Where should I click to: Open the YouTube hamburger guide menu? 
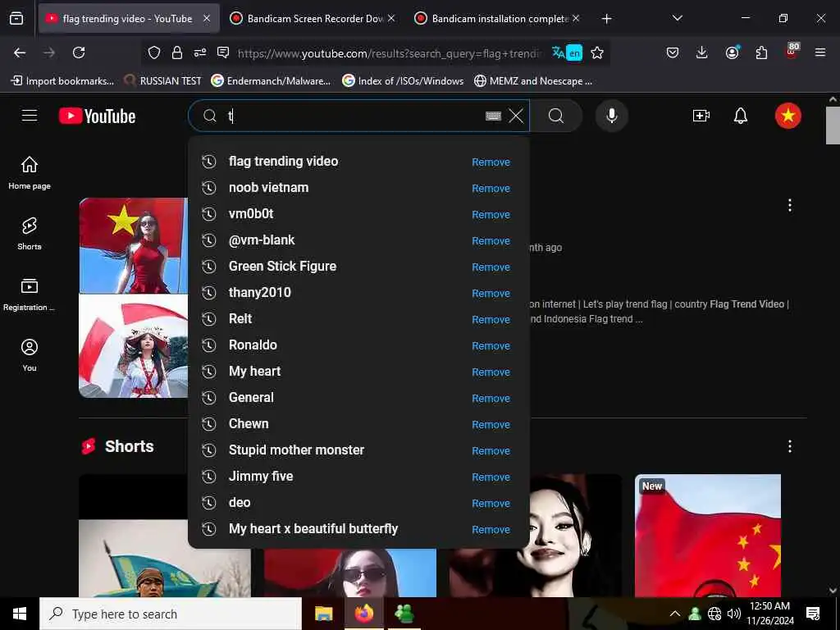pyautogui.click(x=30, y=116)
